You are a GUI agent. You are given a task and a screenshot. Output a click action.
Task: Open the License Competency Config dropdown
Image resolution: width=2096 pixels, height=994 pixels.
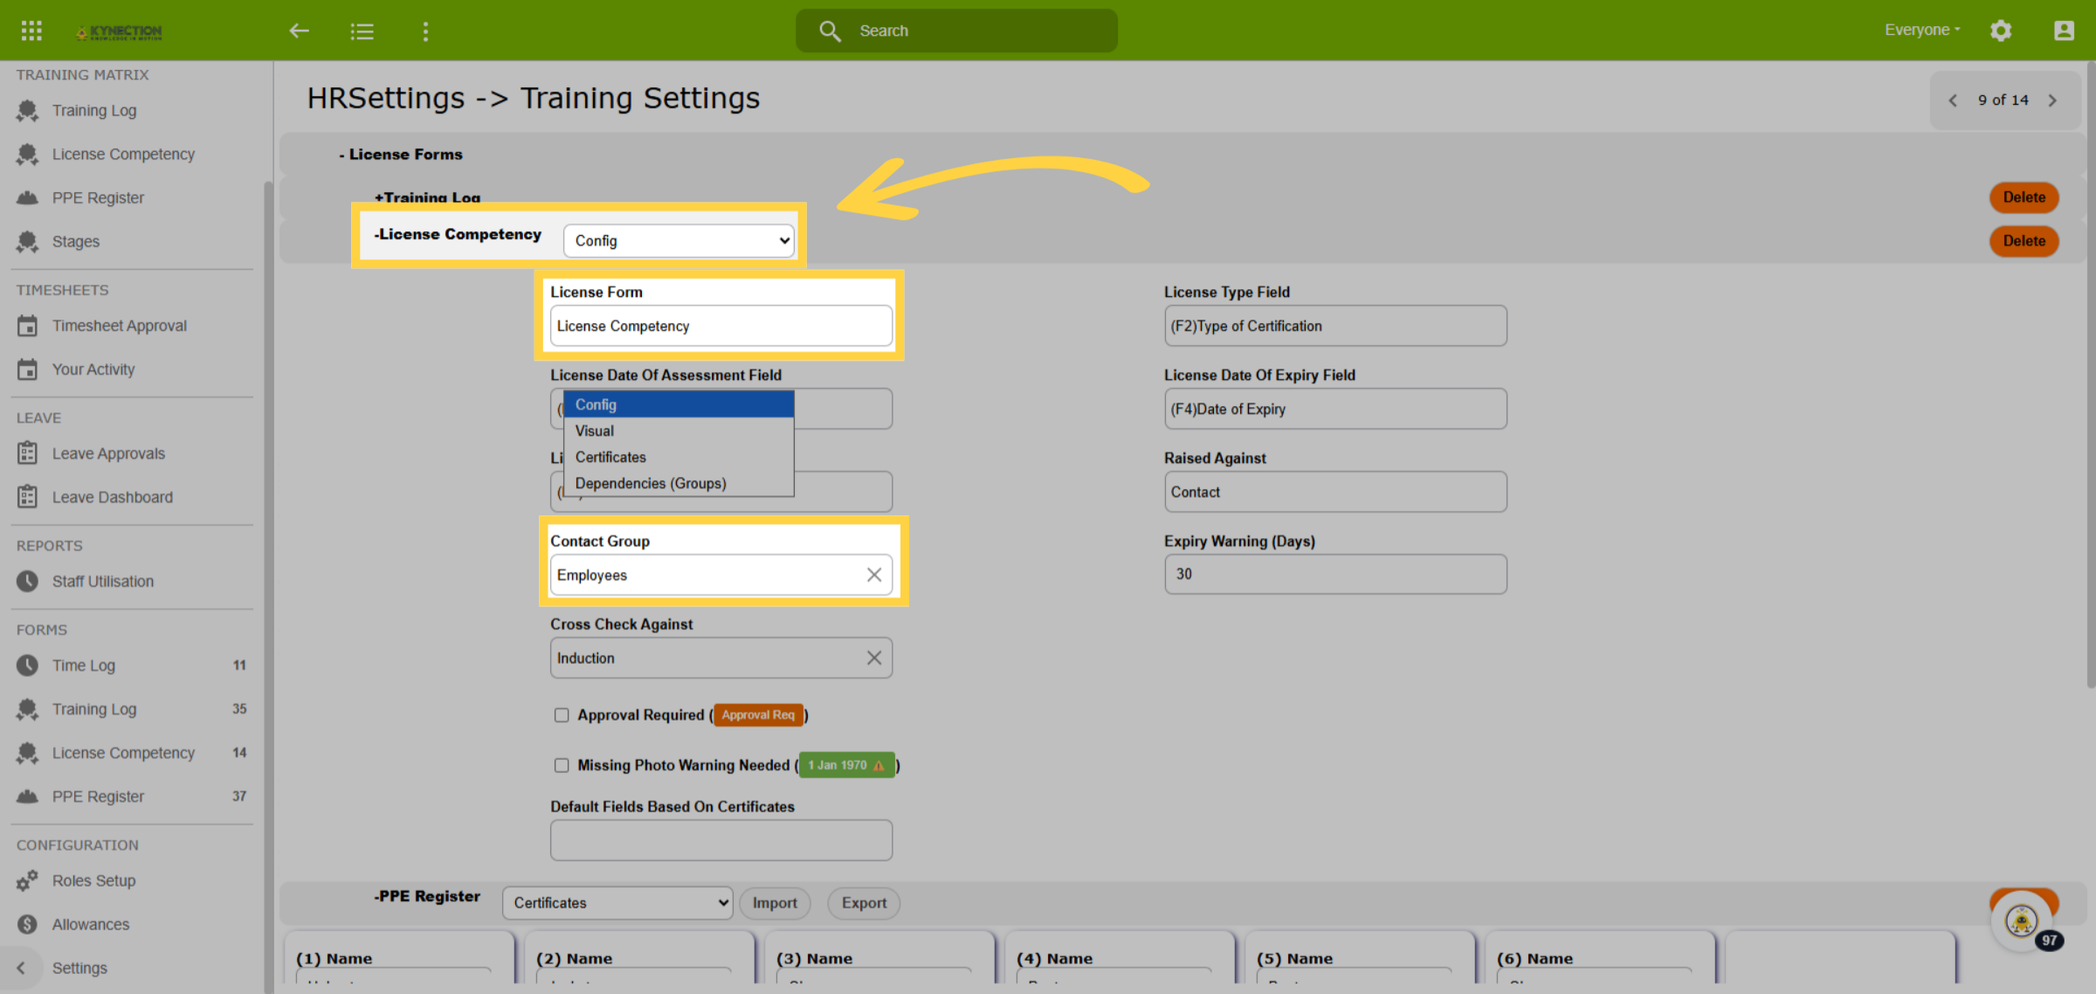(x=679, y=241)
